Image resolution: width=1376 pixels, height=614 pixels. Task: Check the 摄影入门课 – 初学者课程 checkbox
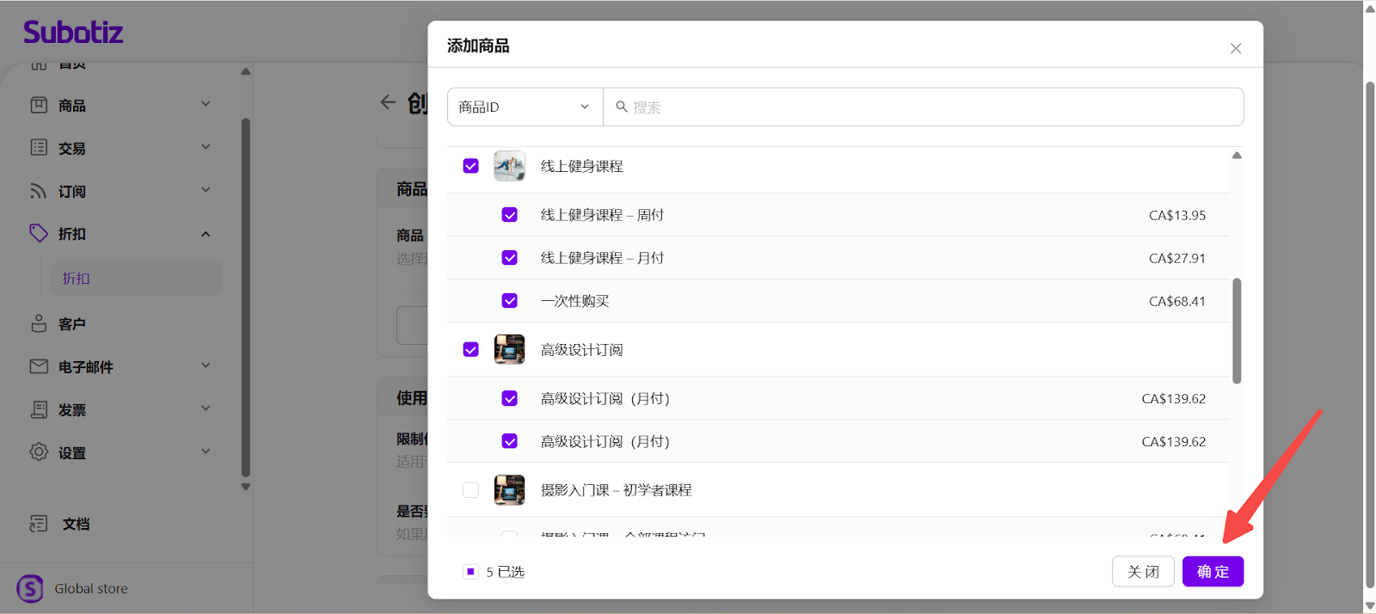pos(470,490)
